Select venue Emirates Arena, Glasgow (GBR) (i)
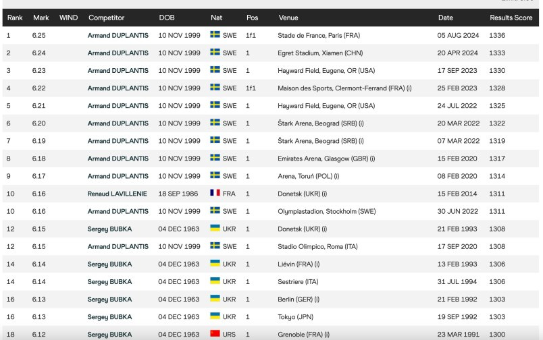Image resolution: width=543 pixels, height=340 pixels. (x=326, y=159)
